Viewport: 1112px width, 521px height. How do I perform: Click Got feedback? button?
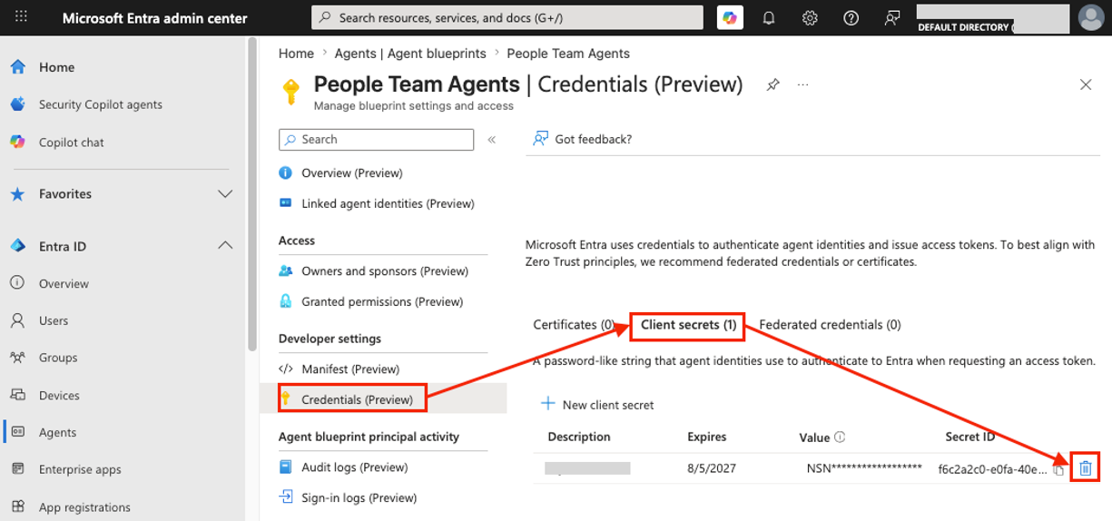(x=582, y=139)
